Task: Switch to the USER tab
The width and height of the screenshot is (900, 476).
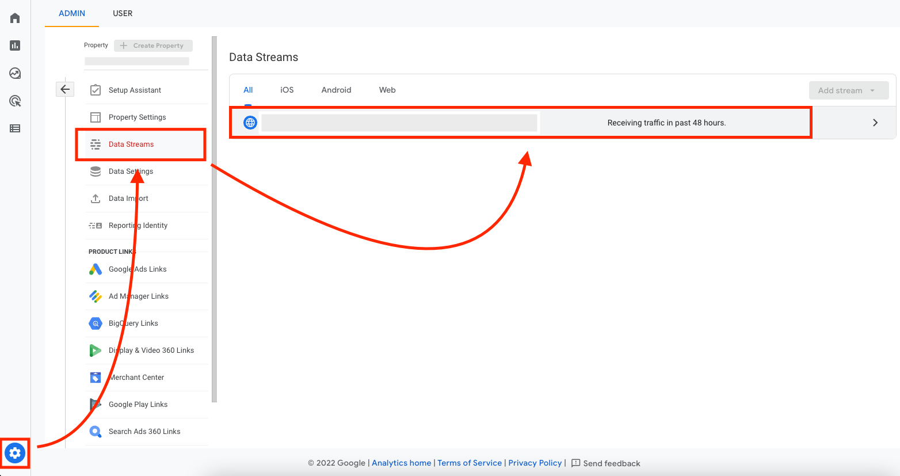Action: click(x=123, y=13)
